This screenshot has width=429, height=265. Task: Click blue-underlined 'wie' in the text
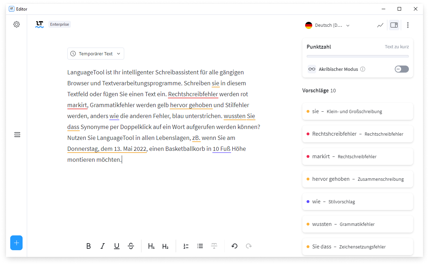click(x=114, y=116)
